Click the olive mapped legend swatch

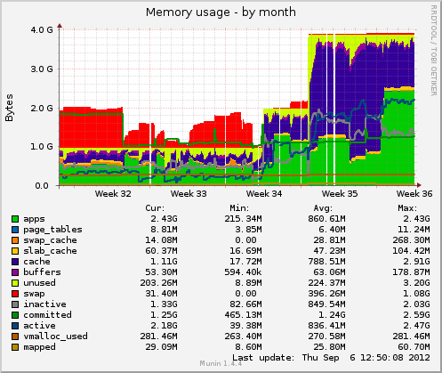tap(15, 347)
